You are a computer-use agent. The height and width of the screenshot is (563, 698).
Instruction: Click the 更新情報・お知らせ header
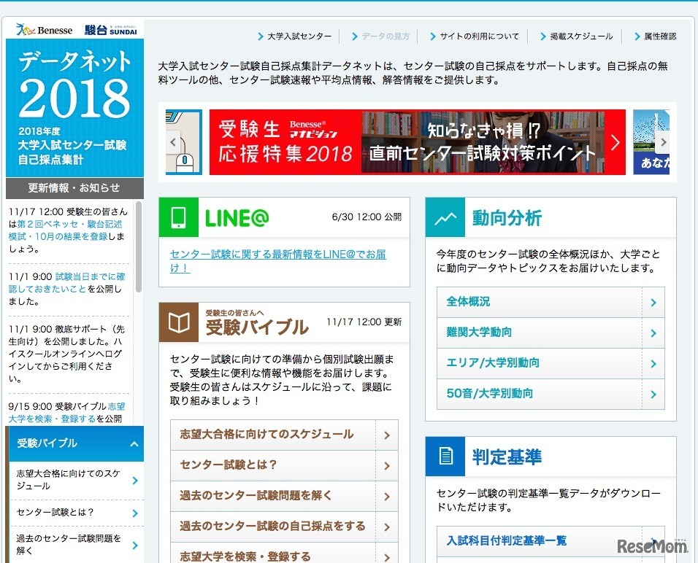[74, 188]
